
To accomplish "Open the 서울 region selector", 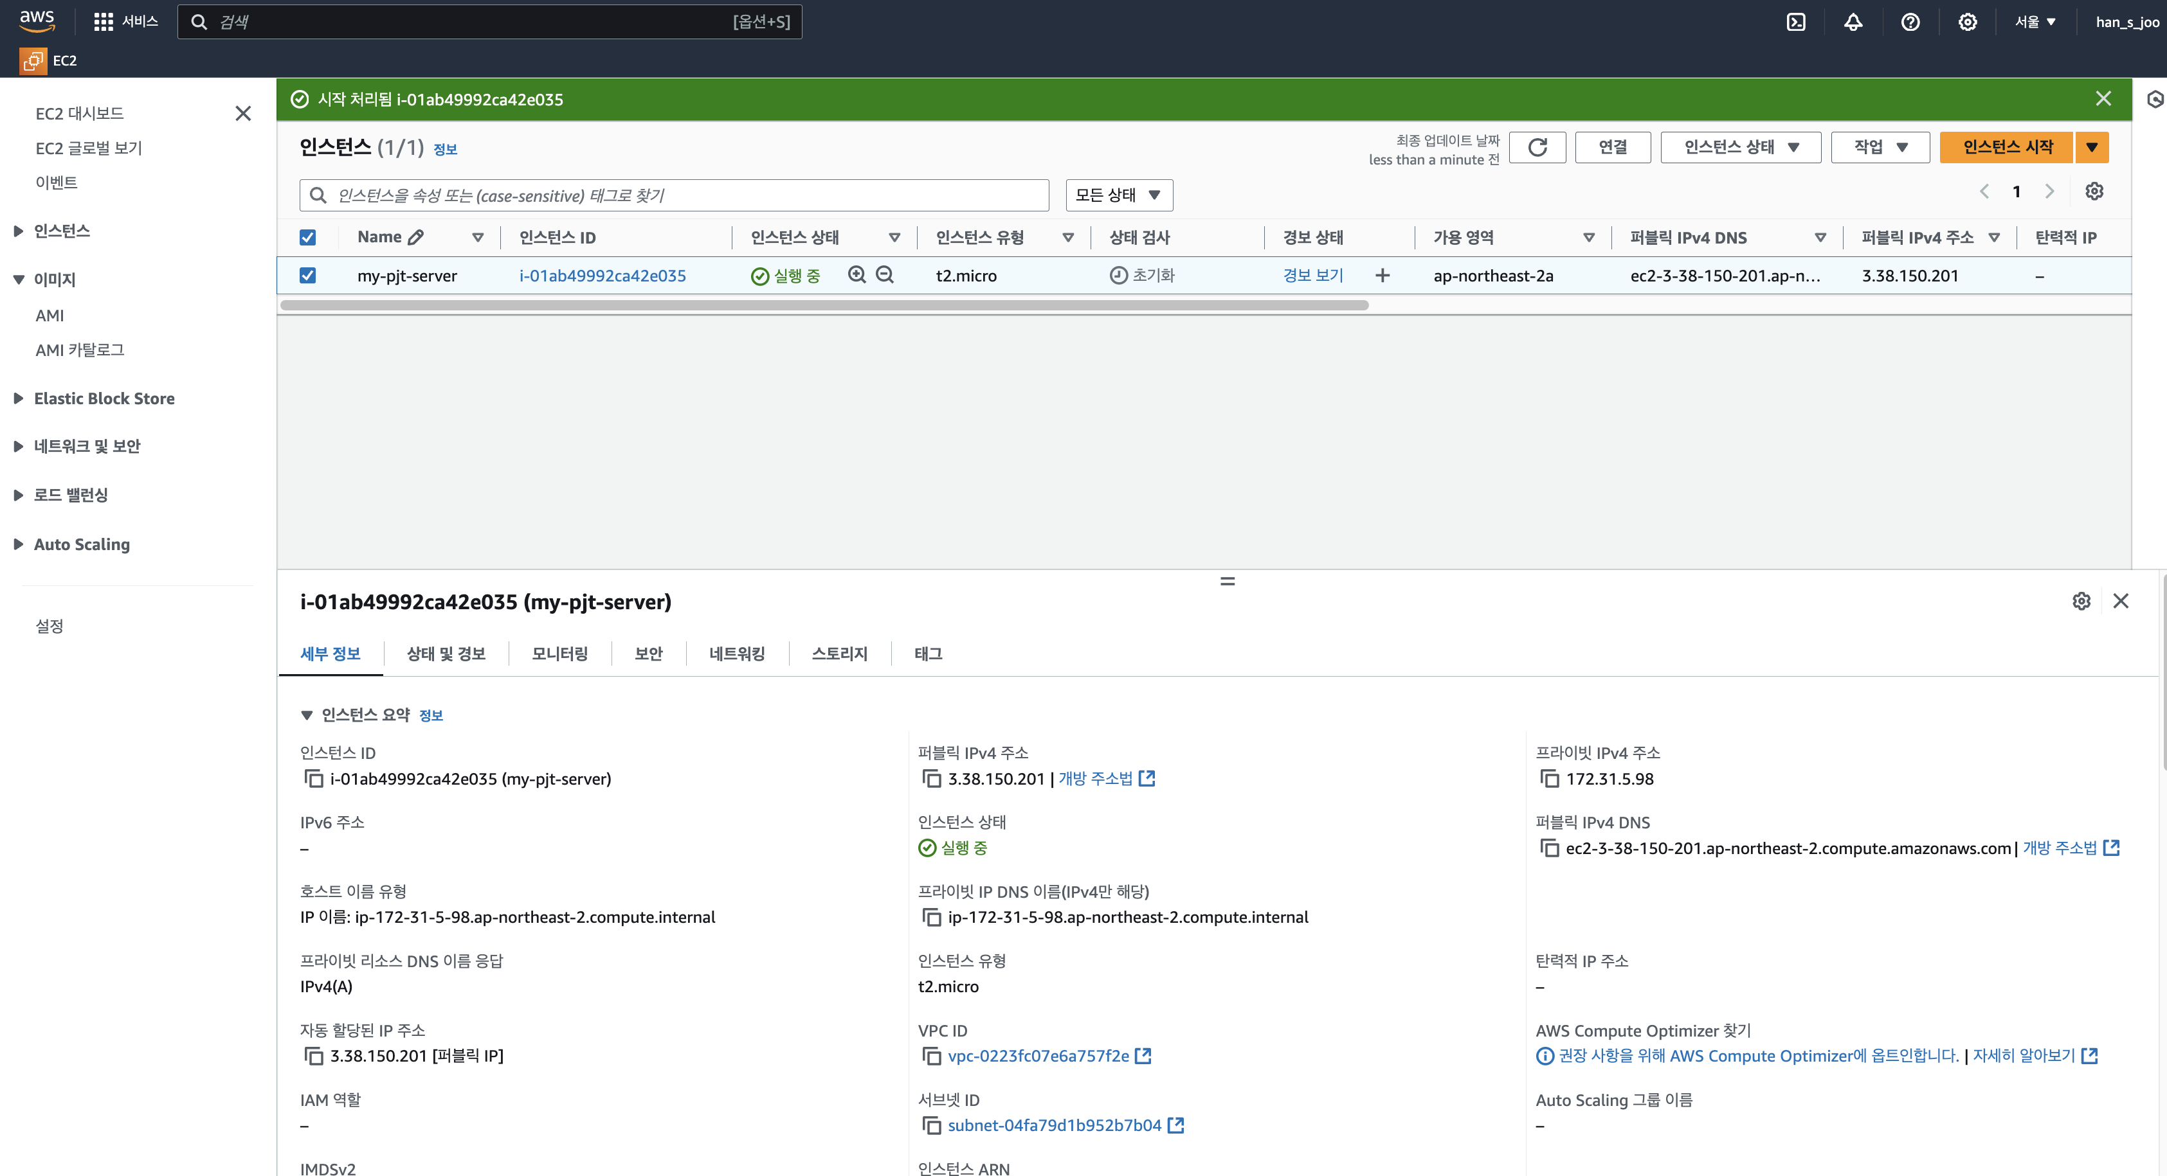I will (2035, 22).
